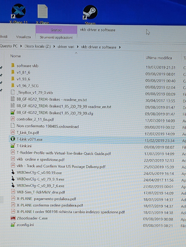Click the window title 'vkb driver e software'
This screenshot has width=186, height=247.
pyautogui.click(x=98, y=30)
